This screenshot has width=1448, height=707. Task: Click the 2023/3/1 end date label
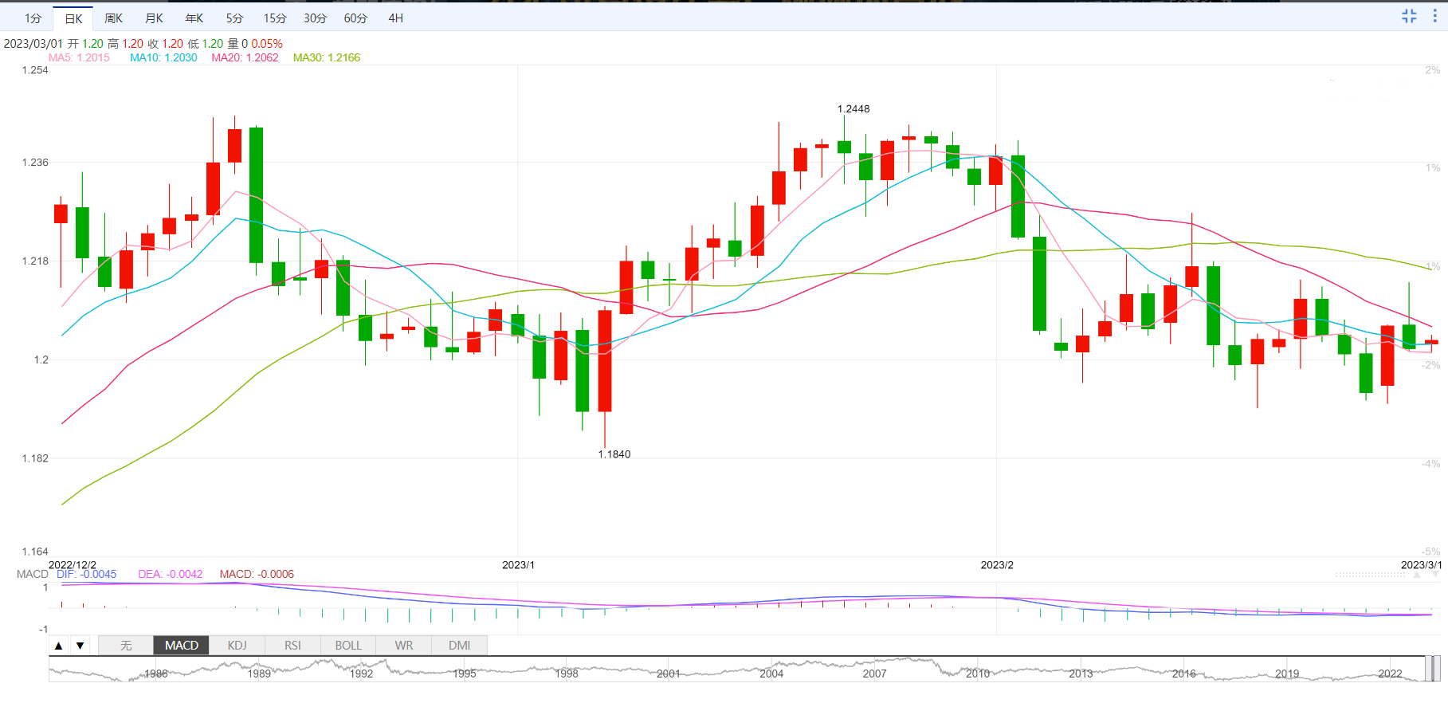point(1422,564)
